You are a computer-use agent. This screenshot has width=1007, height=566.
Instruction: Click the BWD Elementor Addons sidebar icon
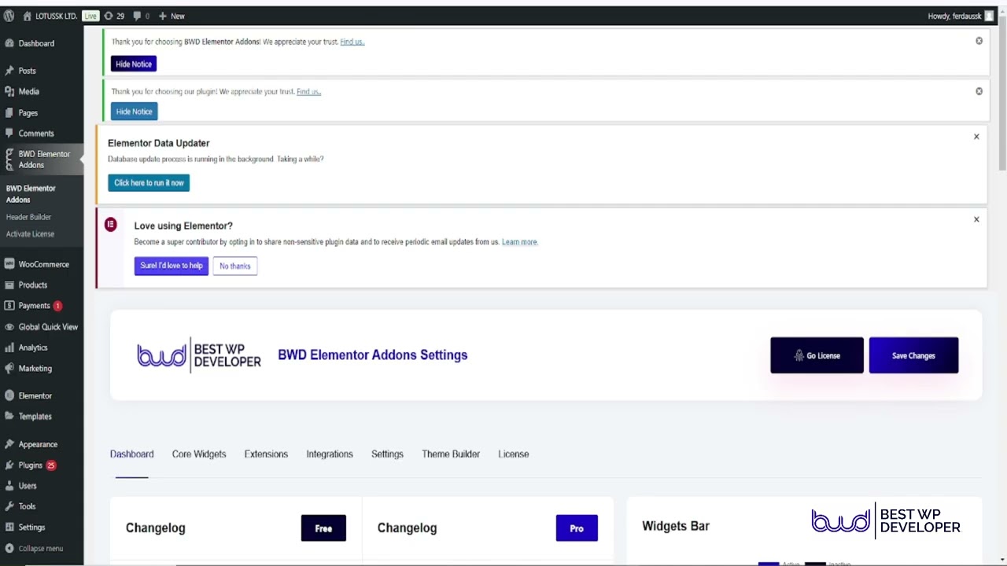pyautogui.click(x=9, y=160)
